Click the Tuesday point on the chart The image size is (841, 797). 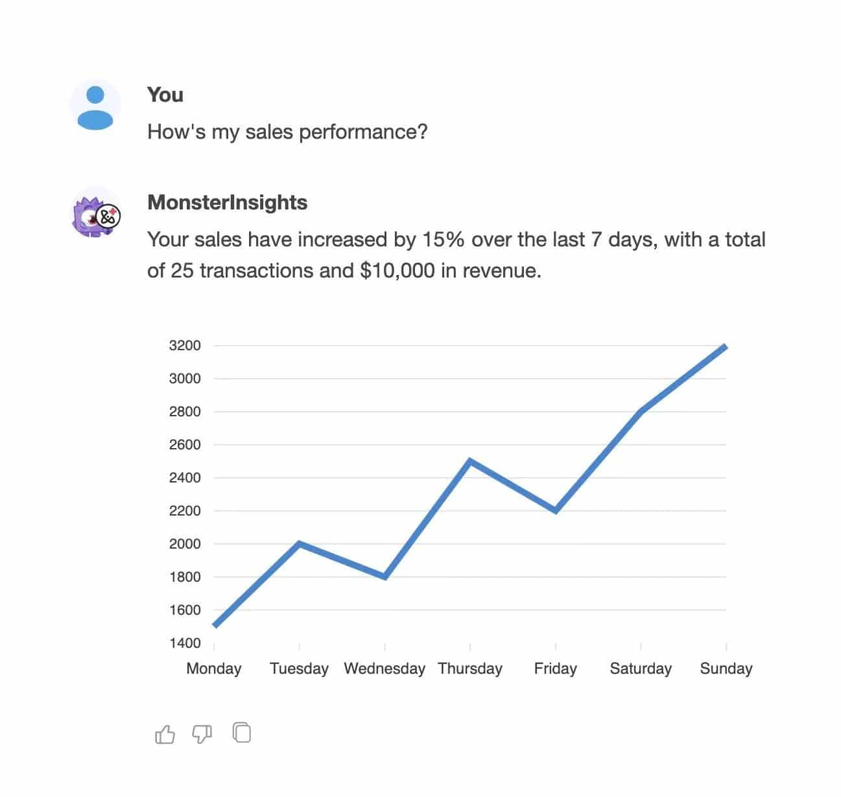point(300,543)
